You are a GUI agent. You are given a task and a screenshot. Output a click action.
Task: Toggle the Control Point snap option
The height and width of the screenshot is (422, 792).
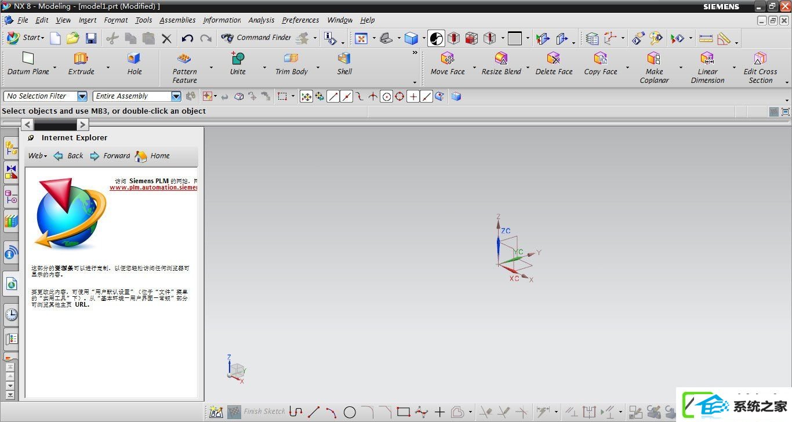coord(359,96)
